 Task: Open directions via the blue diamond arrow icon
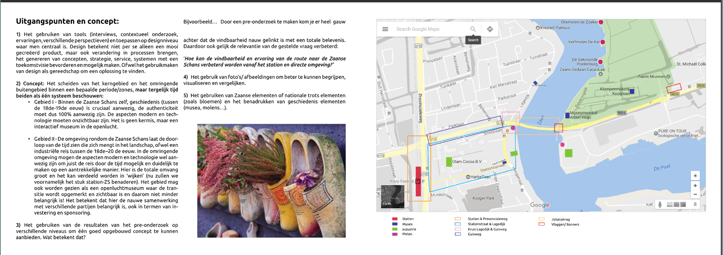[x=490, y=29]
